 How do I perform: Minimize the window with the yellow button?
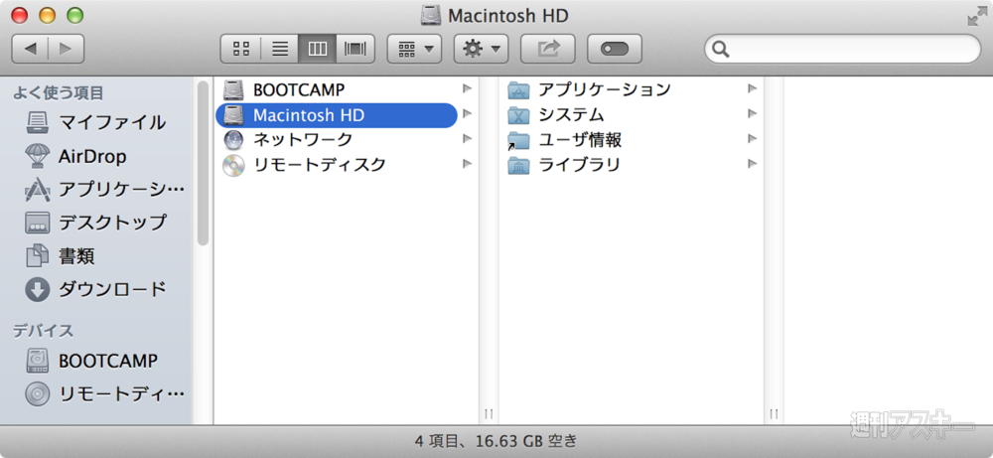tap(48, 16)
